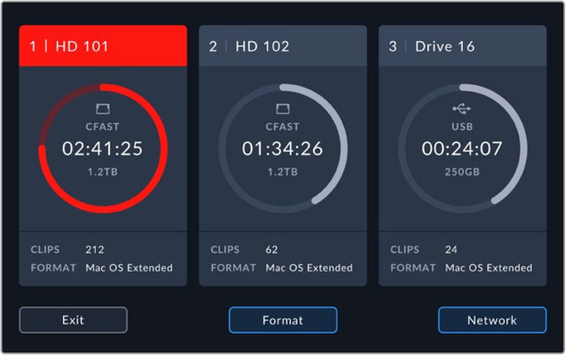Viewport: 566px width, 355px height.
Task: Open the Format option
Action: [283, 320]
